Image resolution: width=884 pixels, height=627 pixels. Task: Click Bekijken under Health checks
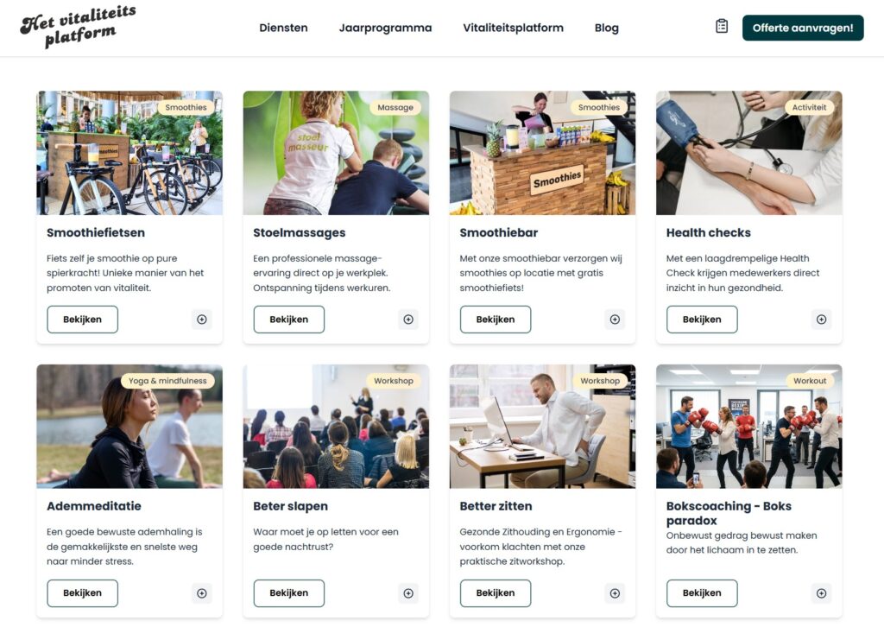(702, 319)
